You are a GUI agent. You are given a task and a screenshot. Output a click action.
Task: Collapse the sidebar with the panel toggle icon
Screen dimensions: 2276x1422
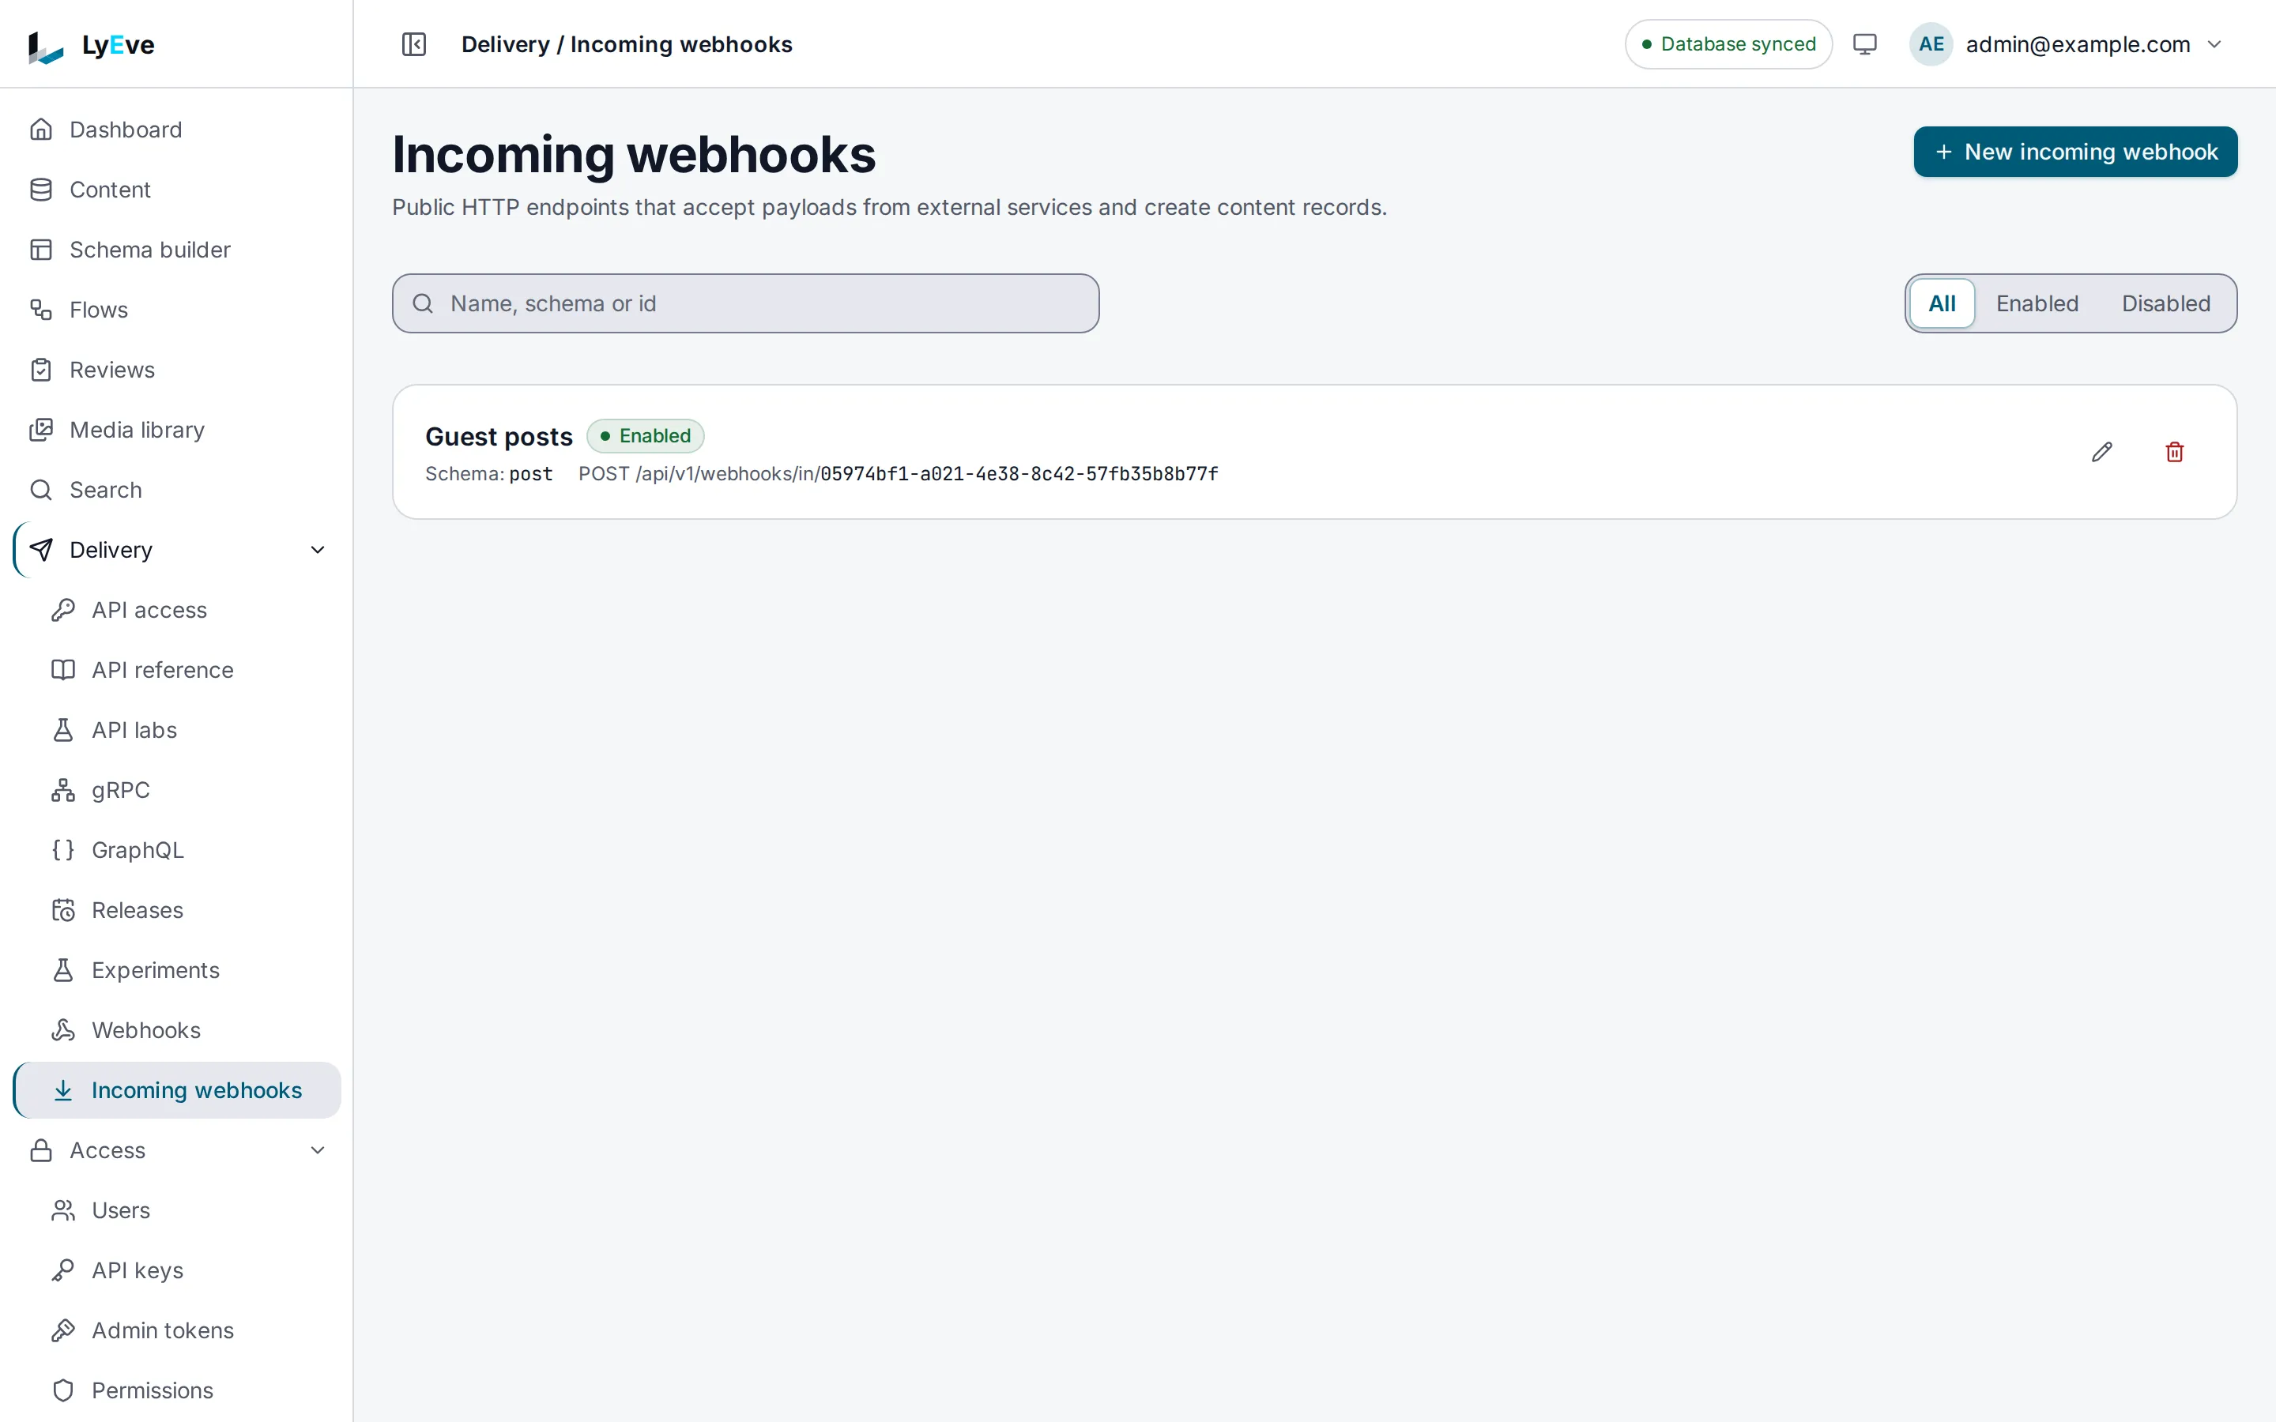click(414, 44)
